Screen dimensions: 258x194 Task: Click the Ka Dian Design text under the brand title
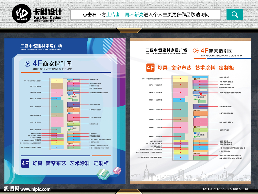48,17
